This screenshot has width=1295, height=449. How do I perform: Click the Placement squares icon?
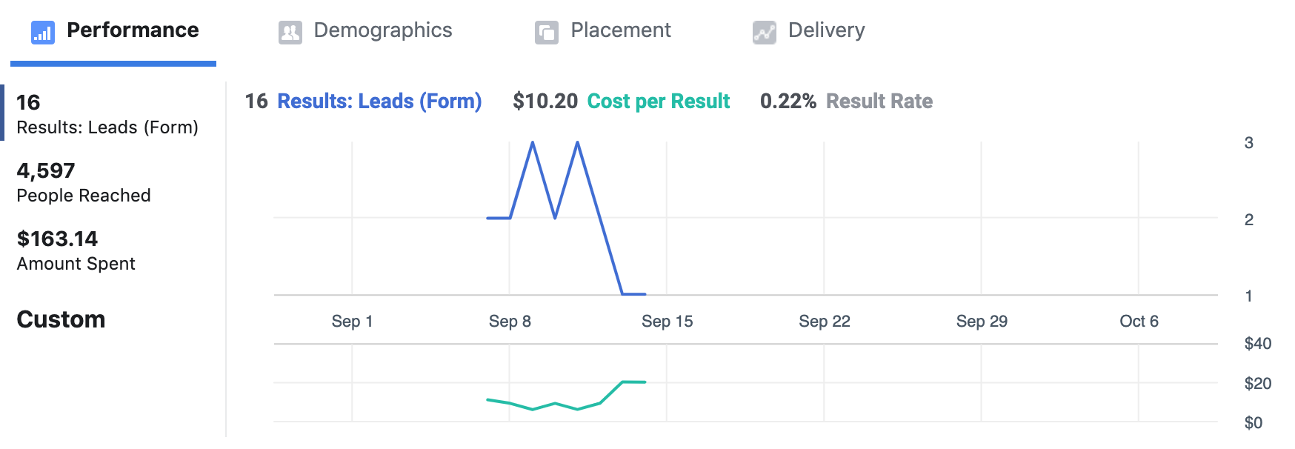click(547, 33)
